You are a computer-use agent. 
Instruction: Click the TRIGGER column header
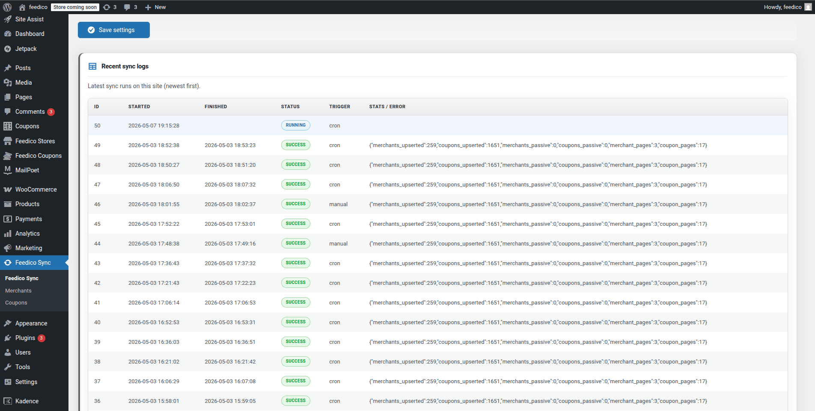[x=339, y=106]
